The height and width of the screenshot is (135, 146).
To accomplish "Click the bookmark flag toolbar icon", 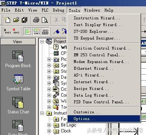I will (x=56, y=31).
